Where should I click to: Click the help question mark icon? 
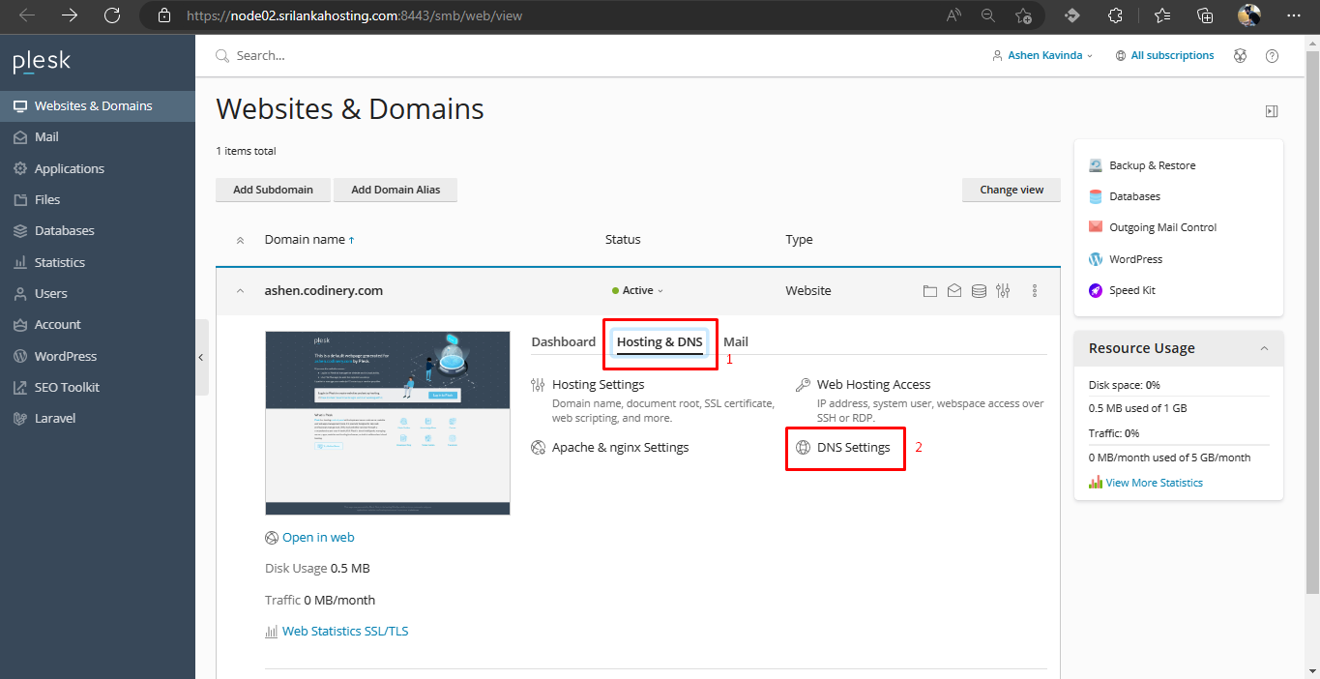click(x=1272, y=56)
